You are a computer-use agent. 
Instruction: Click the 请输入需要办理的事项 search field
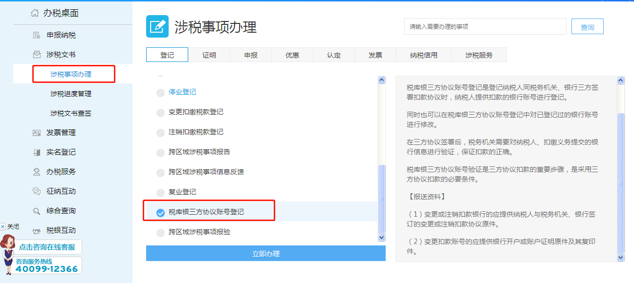pos(485,27)
